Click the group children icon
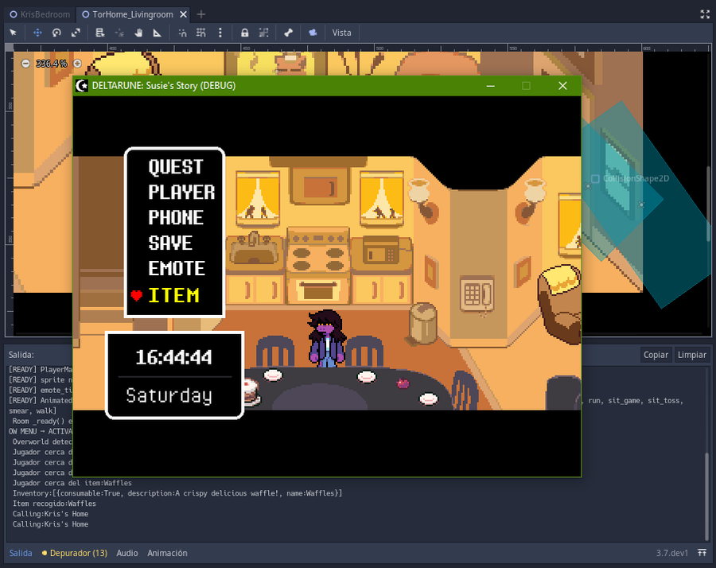The image size is (716, 568). [x=263, y=33]
